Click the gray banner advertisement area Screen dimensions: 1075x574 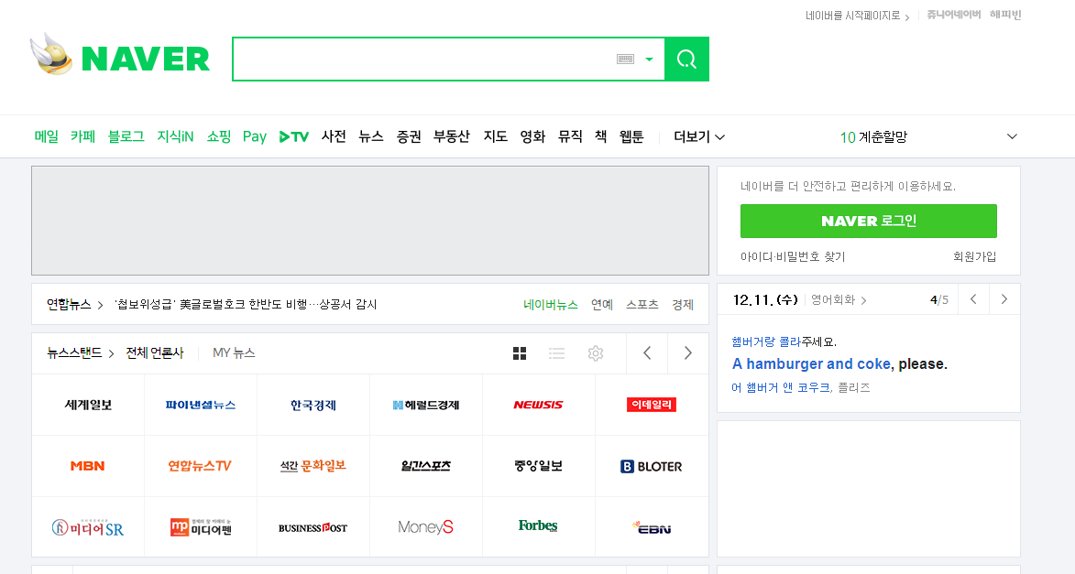point(370,221)
